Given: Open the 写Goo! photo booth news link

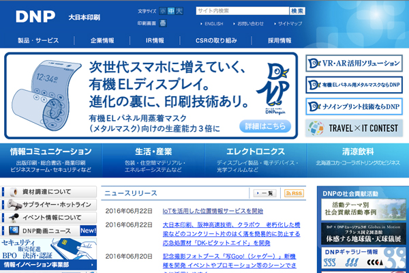Looking at the screenshot, I should point(229,263).
